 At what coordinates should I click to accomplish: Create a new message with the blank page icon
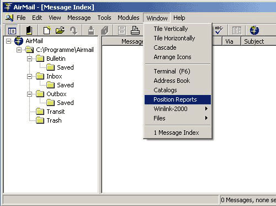pyautogui.click(x=47, y=30)
